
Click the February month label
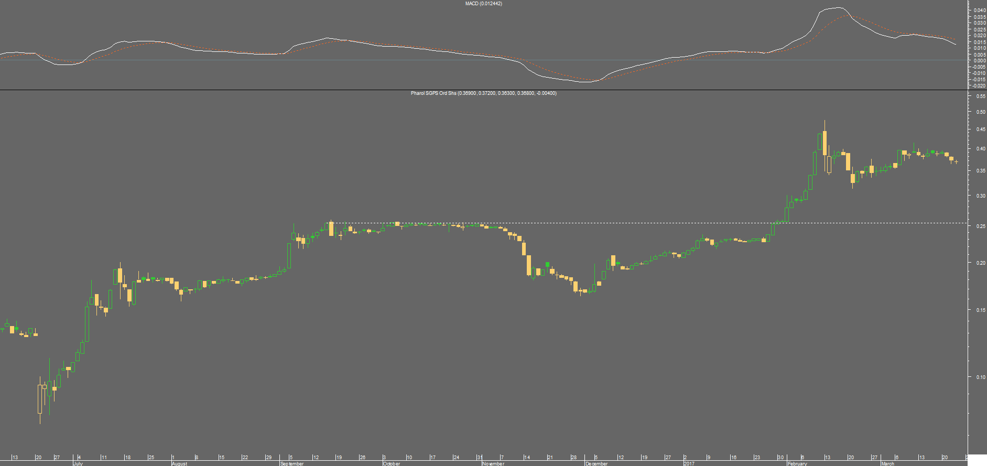click(797, 463)
